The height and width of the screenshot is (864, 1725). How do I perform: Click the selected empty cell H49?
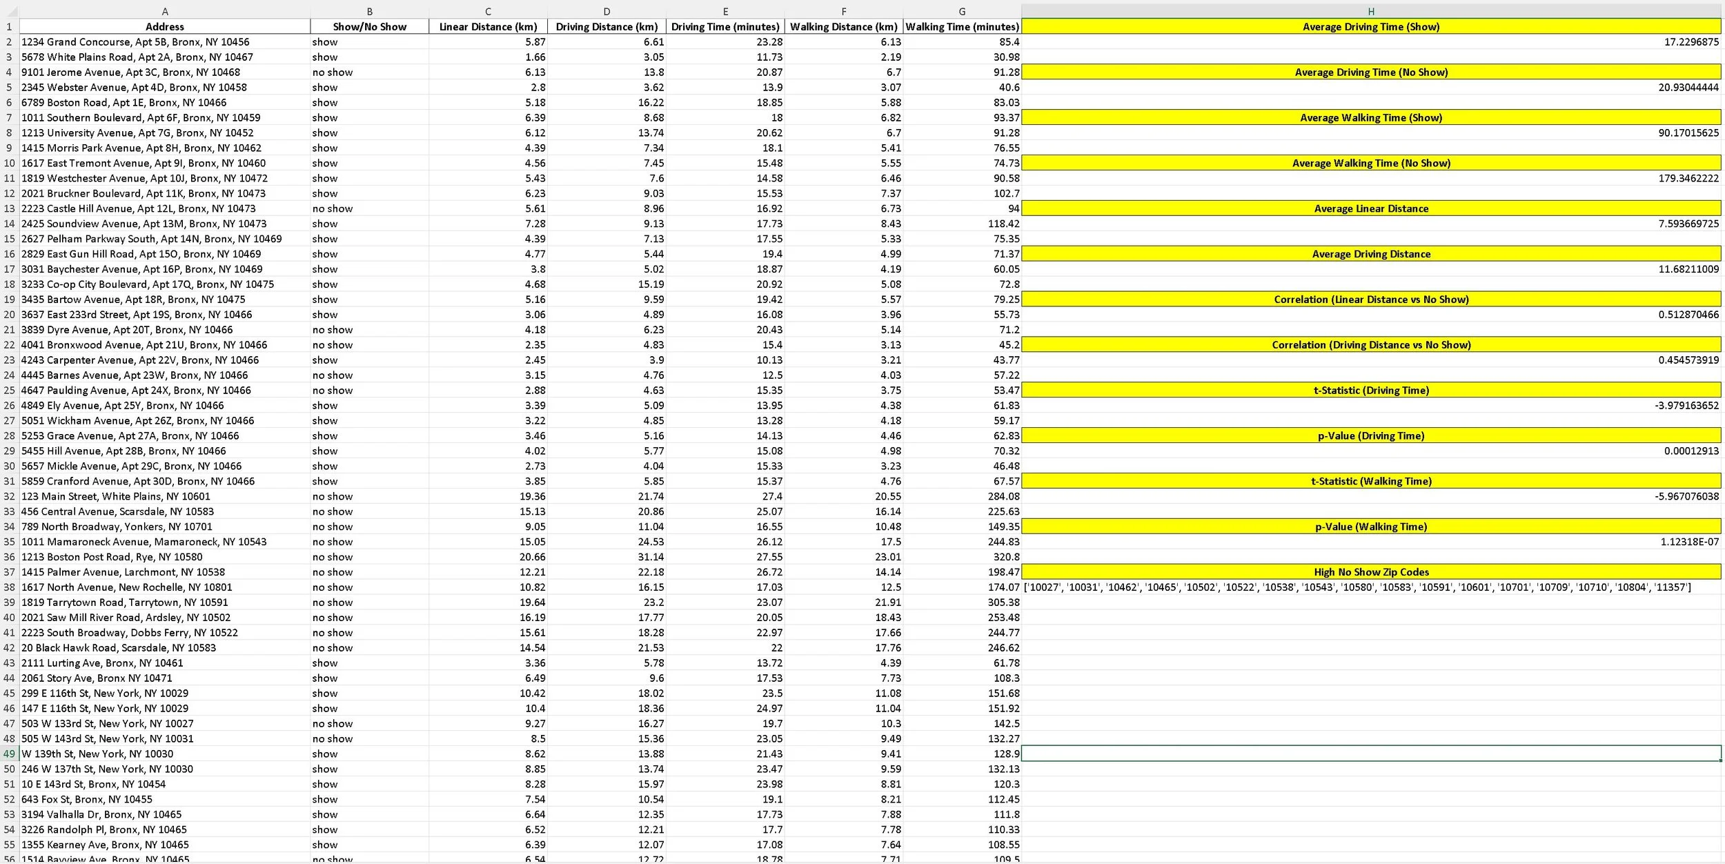point(1370,754)
